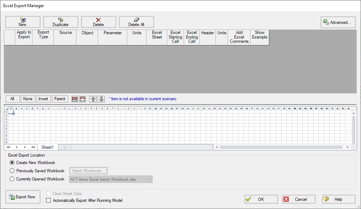Select cell A1 in the spreadsheet preview
Image resolution: width=361 pixels, height=209 pixels.
pos(11,112)
